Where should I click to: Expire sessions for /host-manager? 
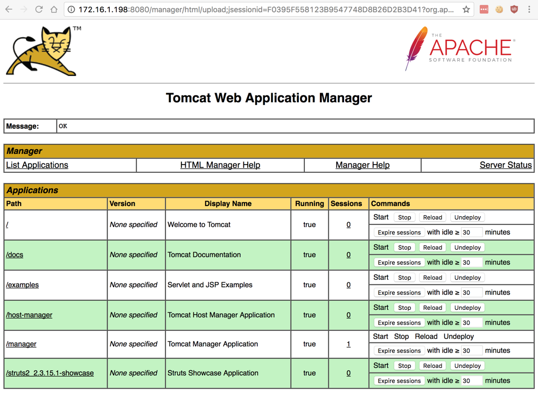(x=399, y=323)
